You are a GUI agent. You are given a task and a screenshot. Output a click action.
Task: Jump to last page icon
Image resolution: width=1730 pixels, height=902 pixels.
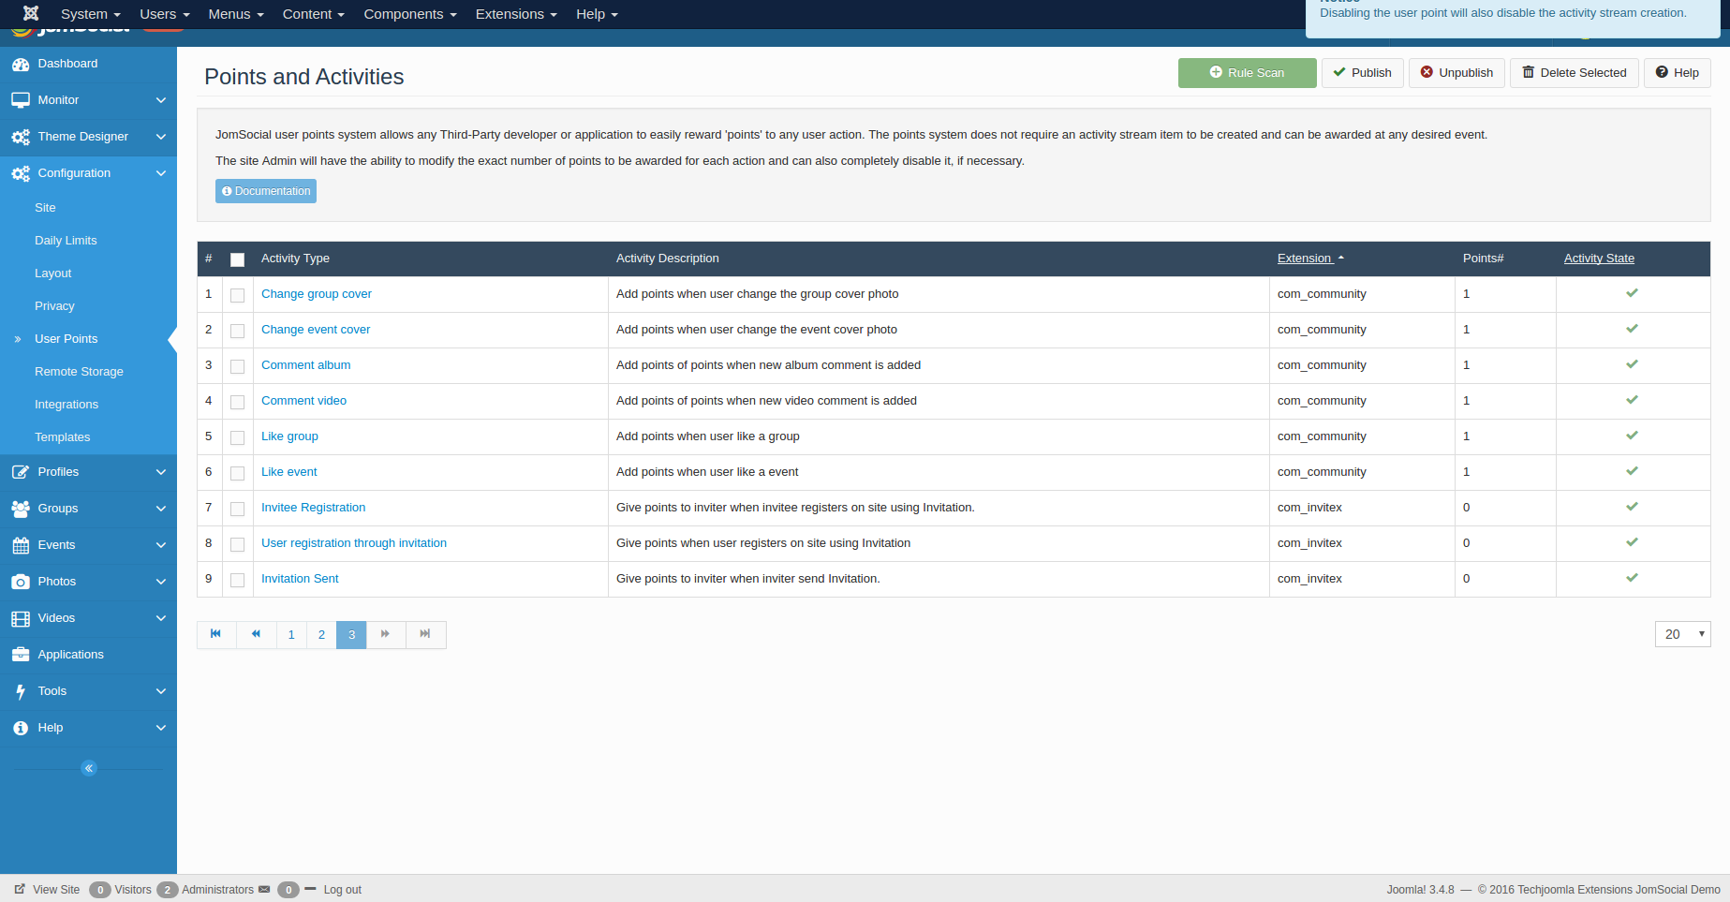[425, 634]
